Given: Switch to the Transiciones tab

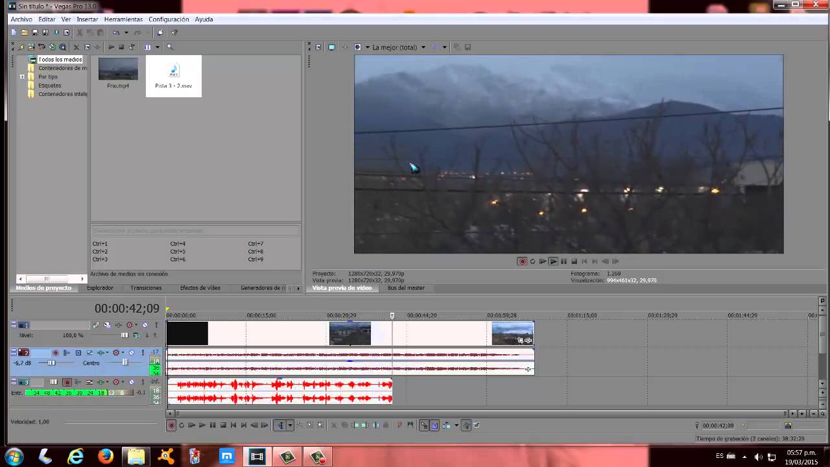Looking at the screenshot, I should (146, 288).
